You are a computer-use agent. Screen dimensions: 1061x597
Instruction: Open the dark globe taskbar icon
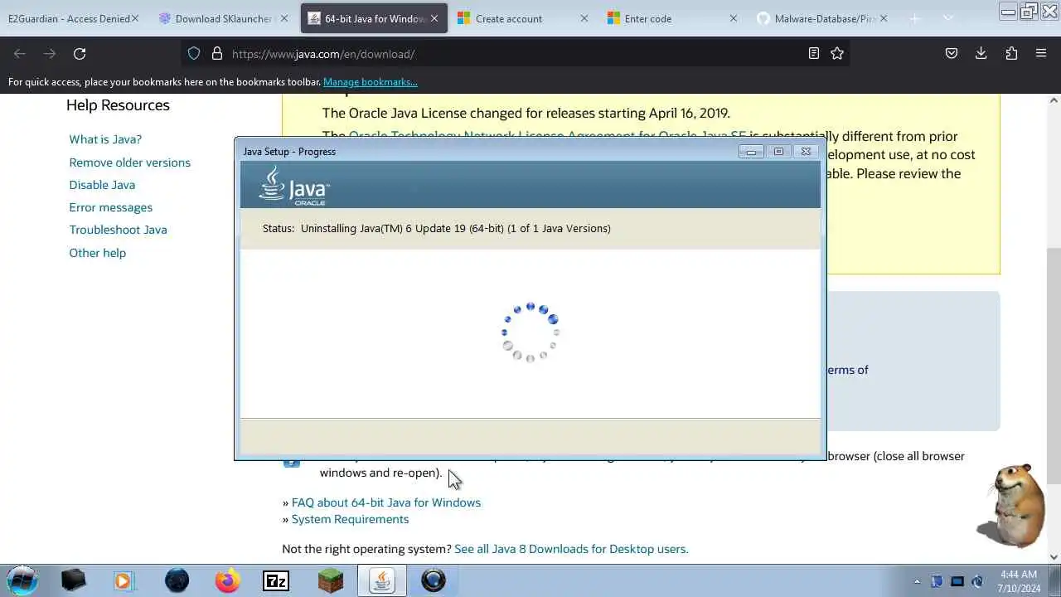click(x=177, y=580)
